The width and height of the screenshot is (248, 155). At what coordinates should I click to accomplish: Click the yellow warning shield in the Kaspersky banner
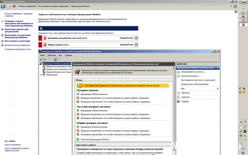(80, 86)
